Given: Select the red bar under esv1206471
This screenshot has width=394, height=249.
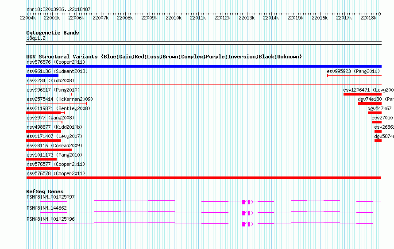Looking at the screenshot, I should pyautogui.click(x=363, y=94).
